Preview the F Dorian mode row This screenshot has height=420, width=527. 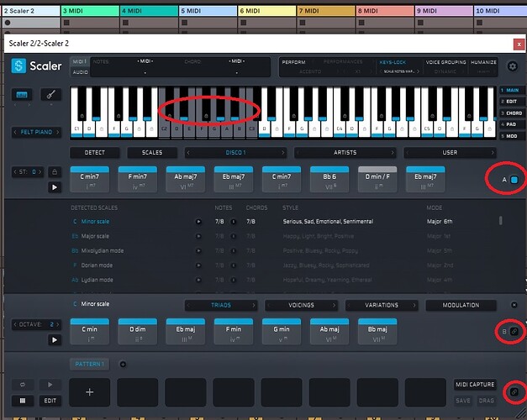coord(198,265)
